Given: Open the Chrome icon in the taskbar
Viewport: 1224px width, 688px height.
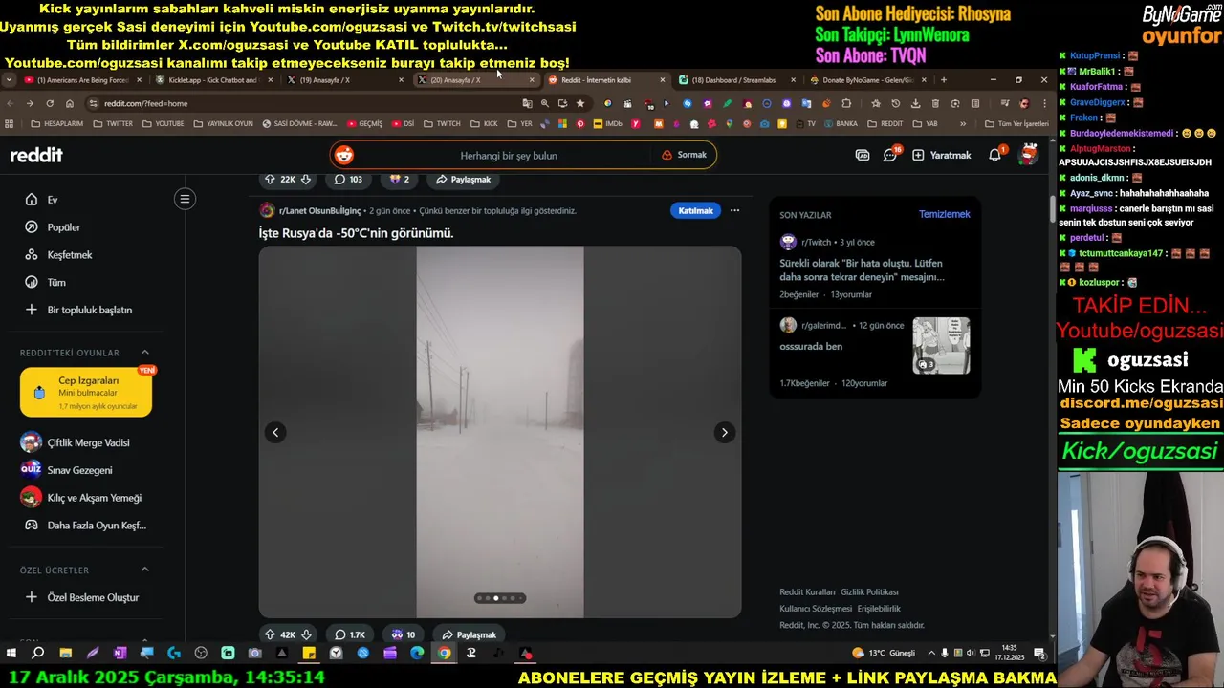Looking at the screenshot, I should tap(445, 654).
